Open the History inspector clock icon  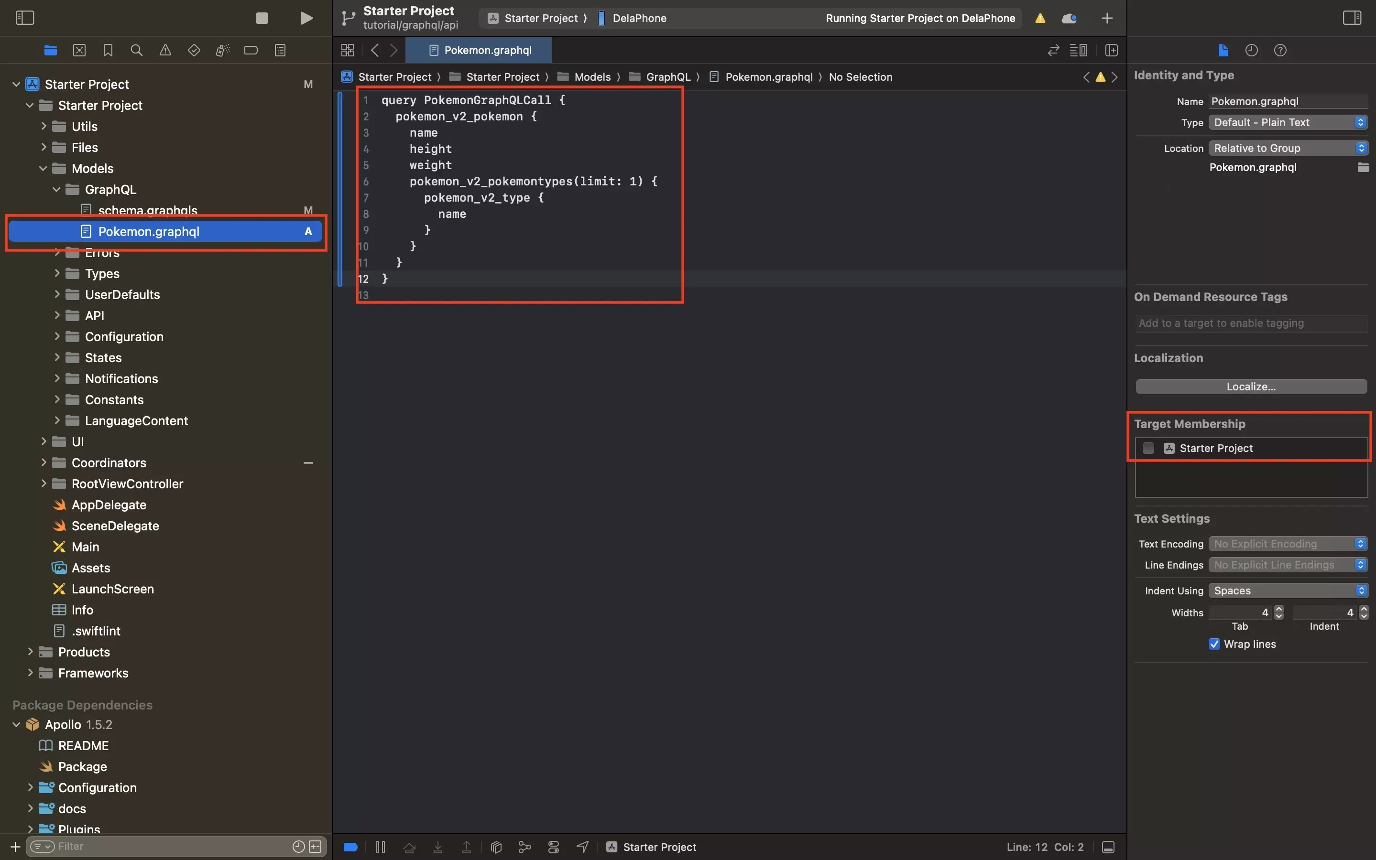tap(1251, 50)
